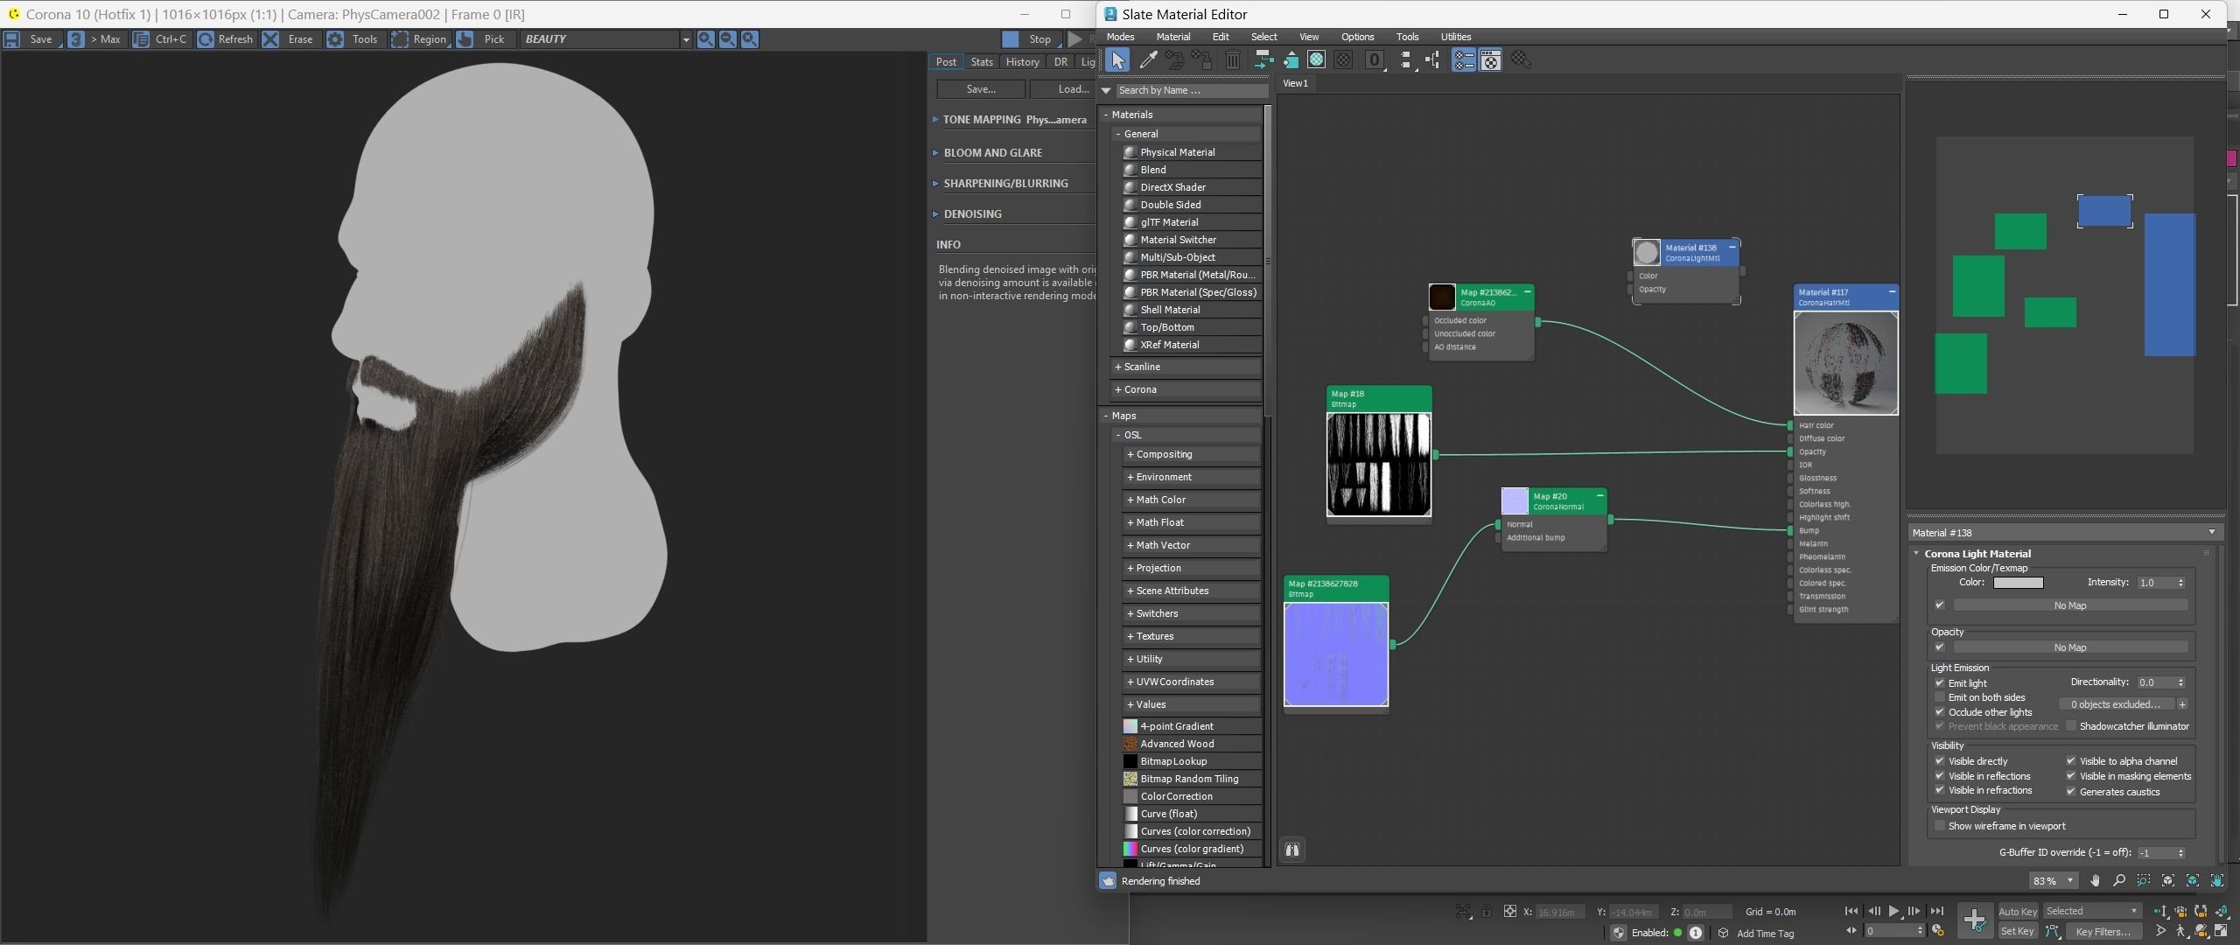The image size is (2240, 945).
Task: Toggle Material/Map Browser panel icon
Action: click(1464, 59)
